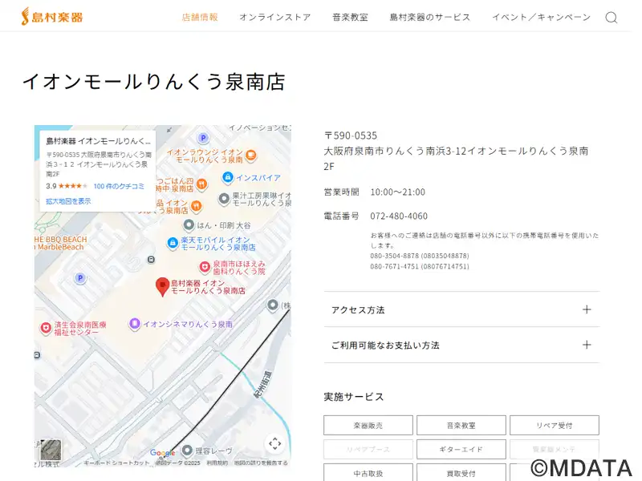Click the 島村楽器 logo
Viewport: 642px width, 481px height.
52,17
